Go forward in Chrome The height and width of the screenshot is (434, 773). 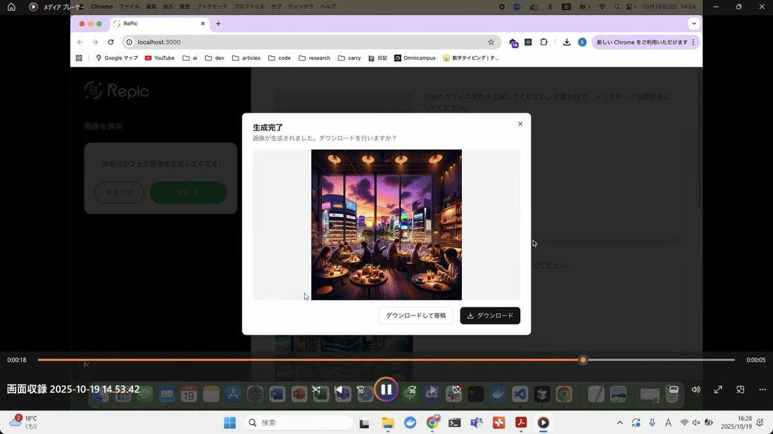[x=95, y=42]
